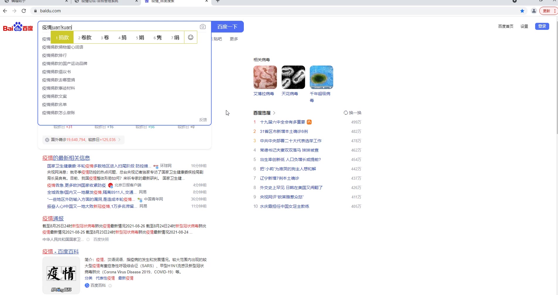Viewport: 558px width, 295px height.
Task: Open the 百度快照 cached page link
Action: pos(101,239)
